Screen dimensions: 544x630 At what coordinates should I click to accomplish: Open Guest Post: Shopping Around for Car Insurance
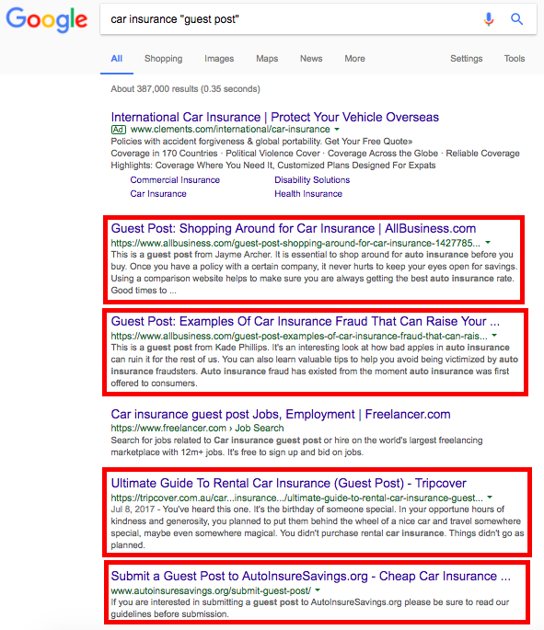pos(294,228)
